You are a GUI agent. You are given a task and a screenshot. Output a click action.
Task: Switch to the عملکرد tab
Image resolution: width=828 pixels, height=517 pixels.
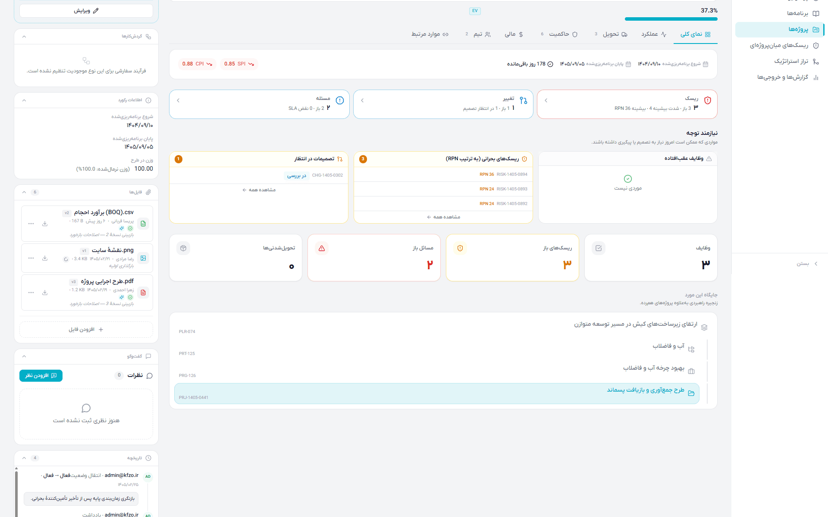pos(654,34)
